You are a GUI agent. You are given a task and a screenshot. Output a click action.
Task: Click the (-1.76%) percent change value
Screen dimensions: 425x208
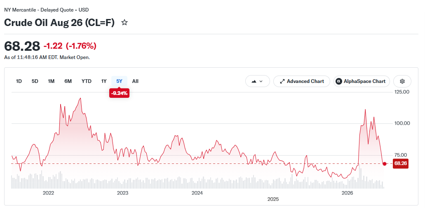[x=81, y=46]
